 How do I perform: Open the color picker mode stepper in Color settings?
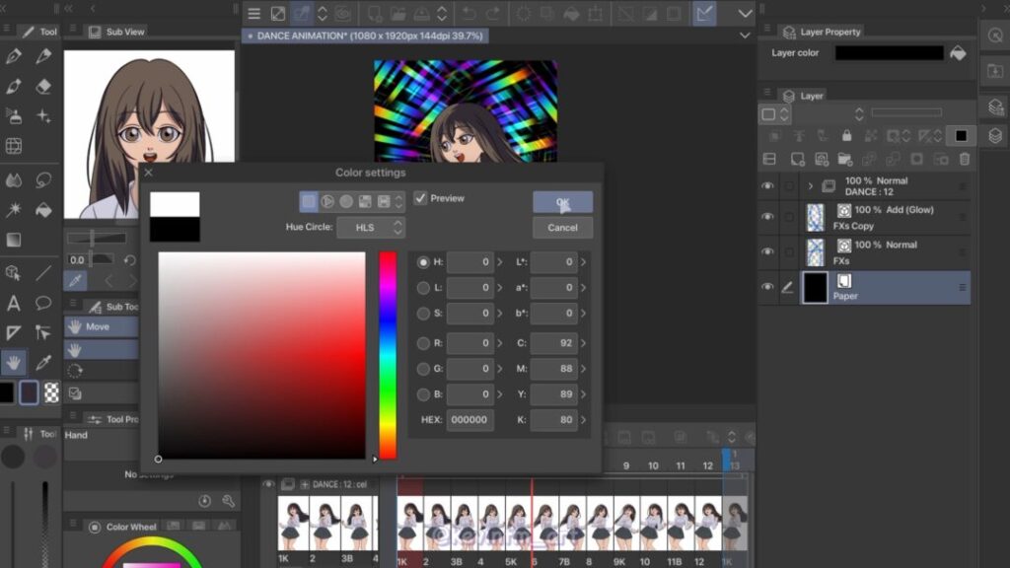coord(398,201)
